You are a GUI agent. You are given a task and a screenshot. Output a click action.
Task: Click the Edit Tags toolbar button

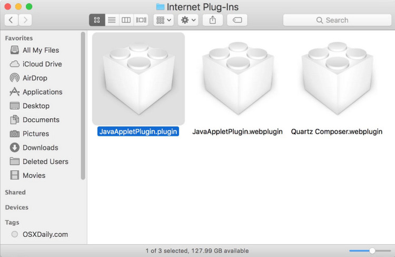(x=237, y=20)
